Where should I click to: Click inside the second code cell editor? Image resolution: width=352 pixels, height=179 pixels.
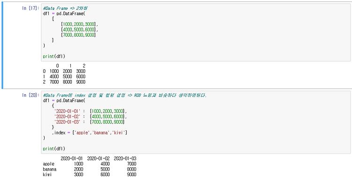pos(196,122)
